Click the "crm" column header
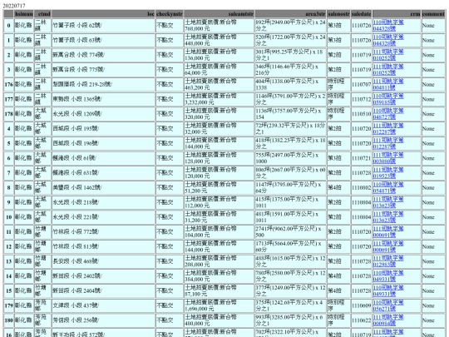449x337 pixels. click(397, 14)
